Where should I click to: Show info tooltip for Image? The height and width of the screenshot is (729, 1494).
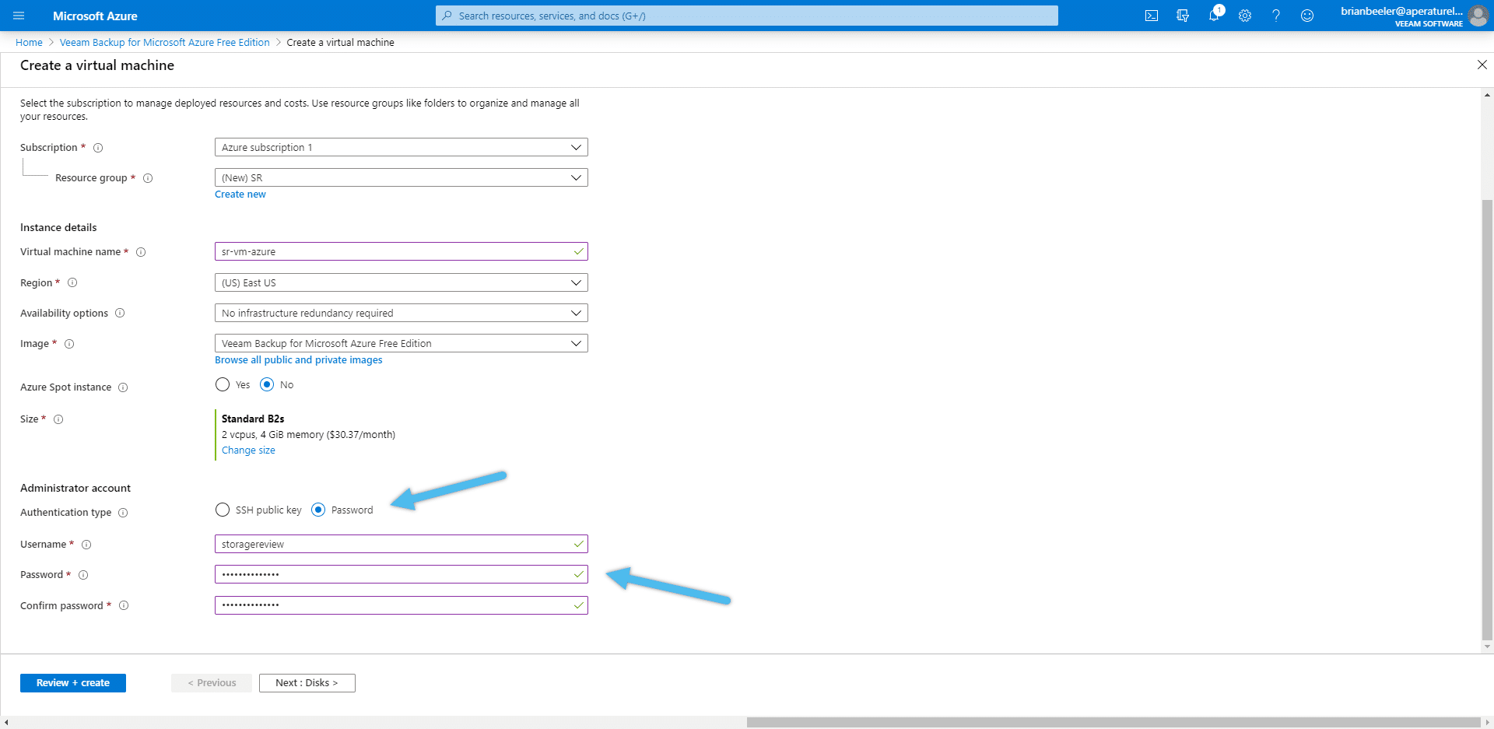click(69, 344)
